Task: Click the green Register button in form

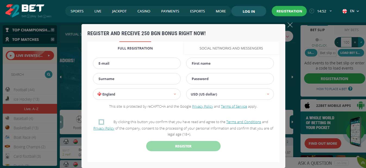Action: pos(183,146)
